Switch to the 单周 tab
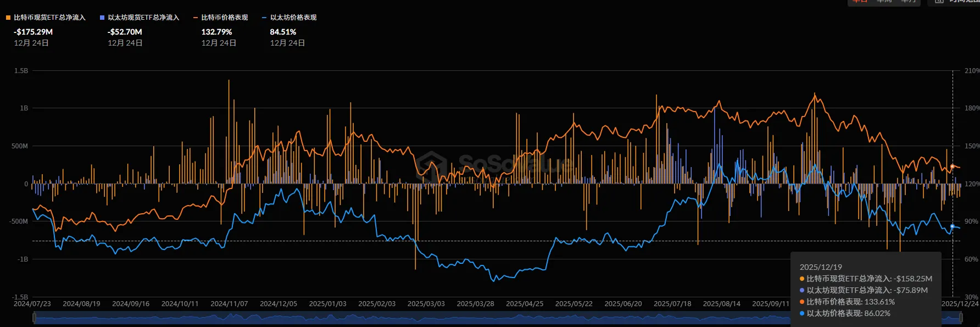 (884, 2)
